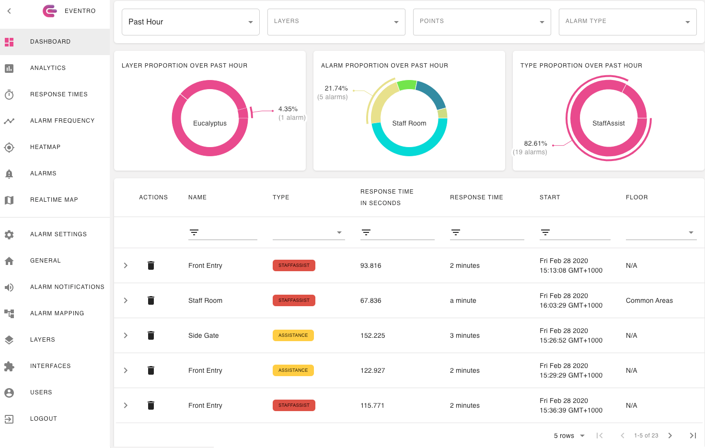The width and height of the screenshot is (705, 448).
Task: Click the Staffassist badge in Staff Room row
Action: (x=294, y=300)
